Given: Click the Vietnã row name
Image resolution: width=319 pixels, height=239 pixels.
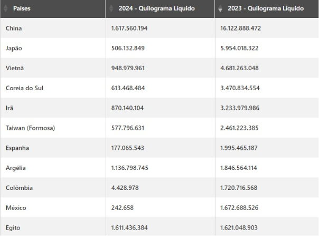Looking at the screenshot, I should (x=15, y=68).
